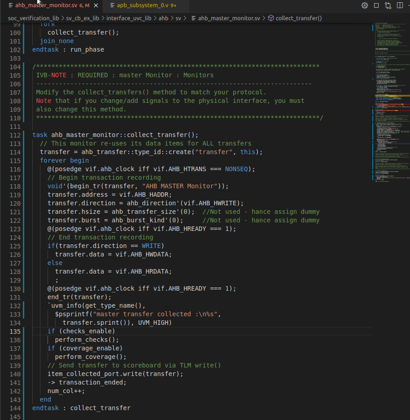Click ahb_master_monitor.sv in the breadcrumb path

(x=229, y=18)
